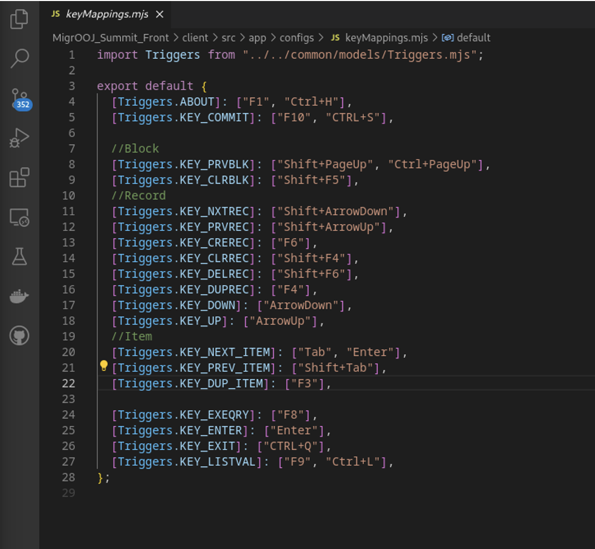Viewport: 595px width, 549px height.
Task: Click the "Ctrl+PageUp" string
Action: (x=432, y=165)
